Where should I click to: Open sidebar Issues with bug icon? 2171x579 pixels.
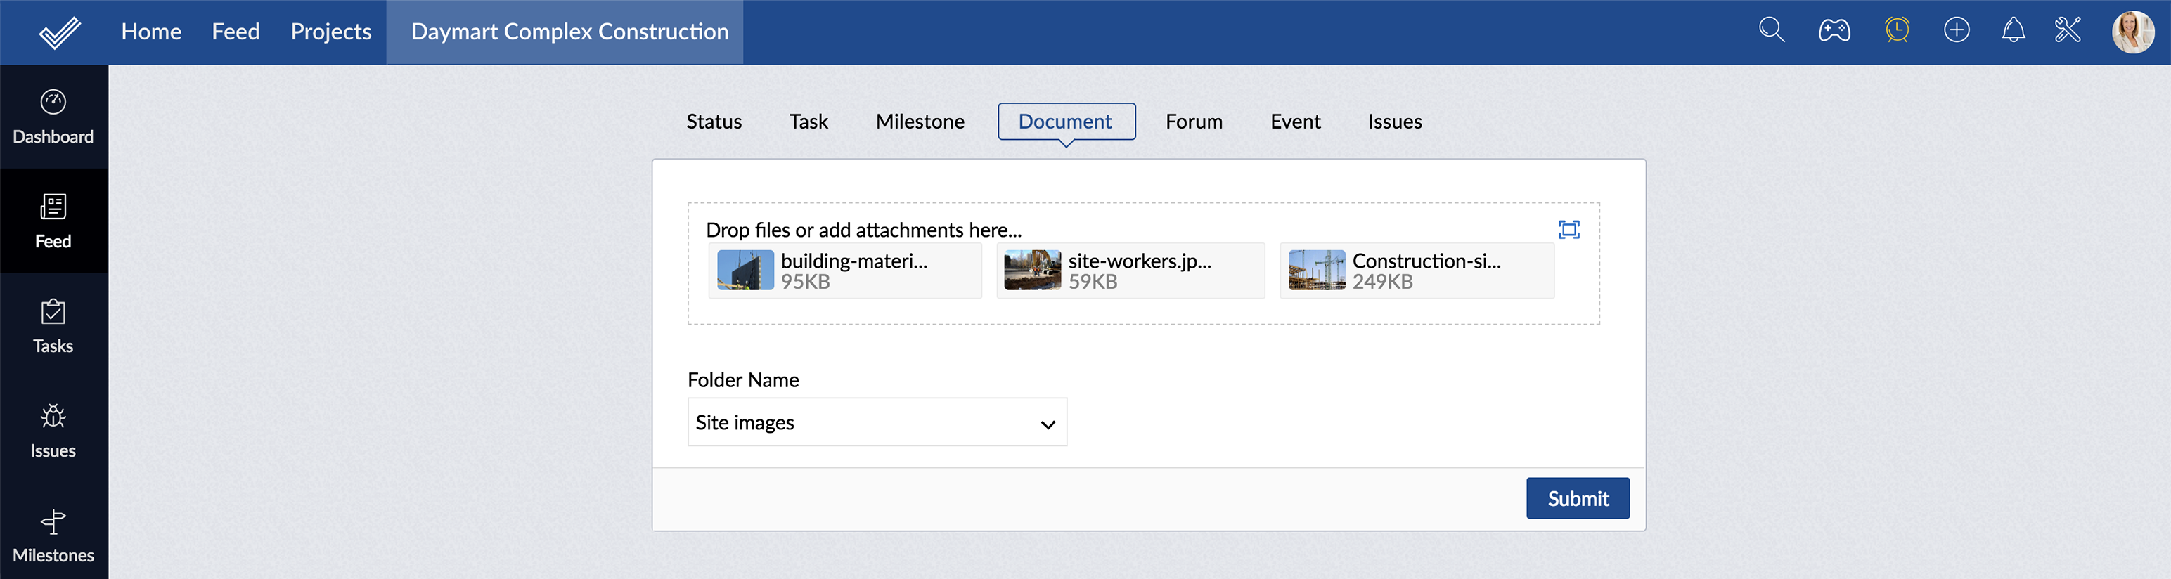(x=53, y=431)
